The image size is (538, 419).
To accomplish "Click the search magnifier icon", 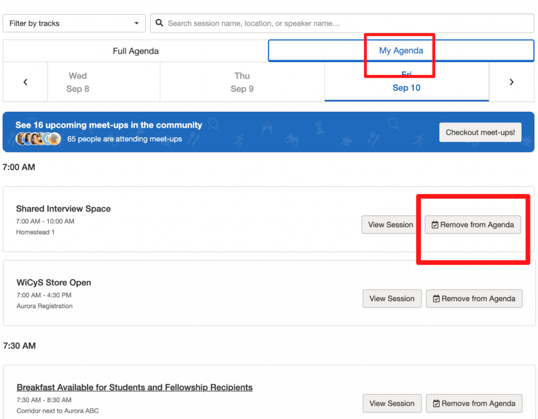I will coord(159,23).
